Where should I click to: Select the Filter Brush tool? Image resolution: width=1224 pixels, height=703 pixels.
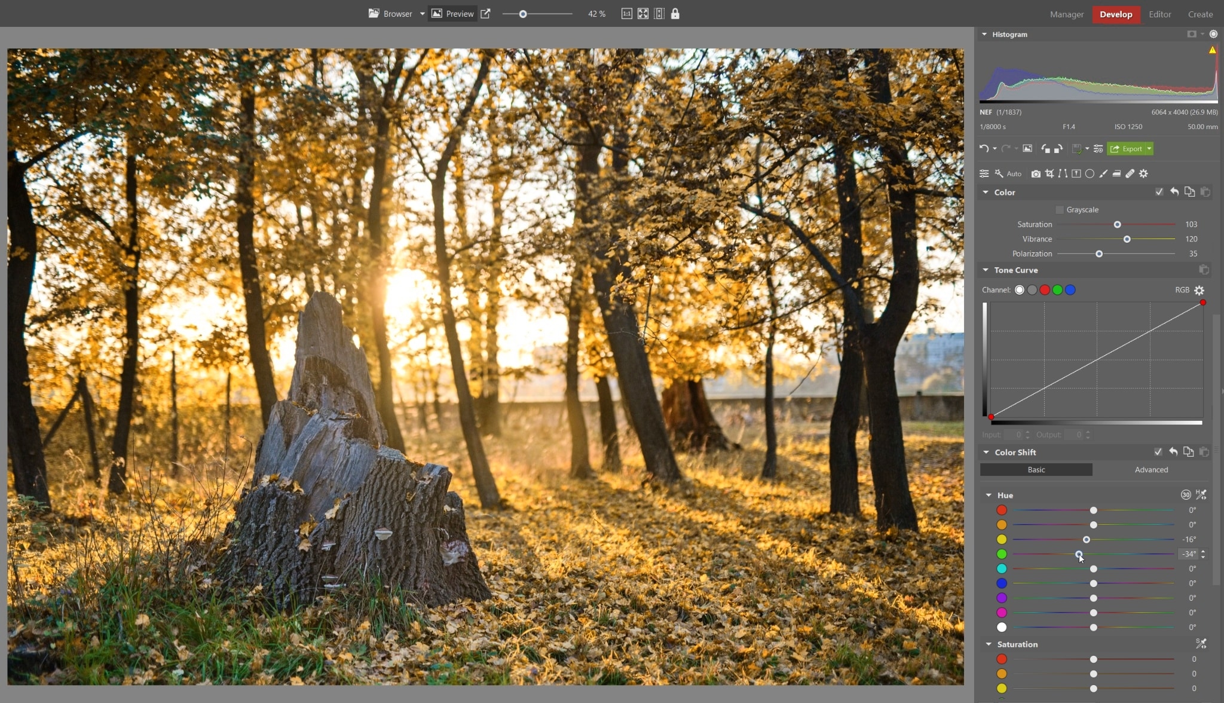tap(1103, 173)
